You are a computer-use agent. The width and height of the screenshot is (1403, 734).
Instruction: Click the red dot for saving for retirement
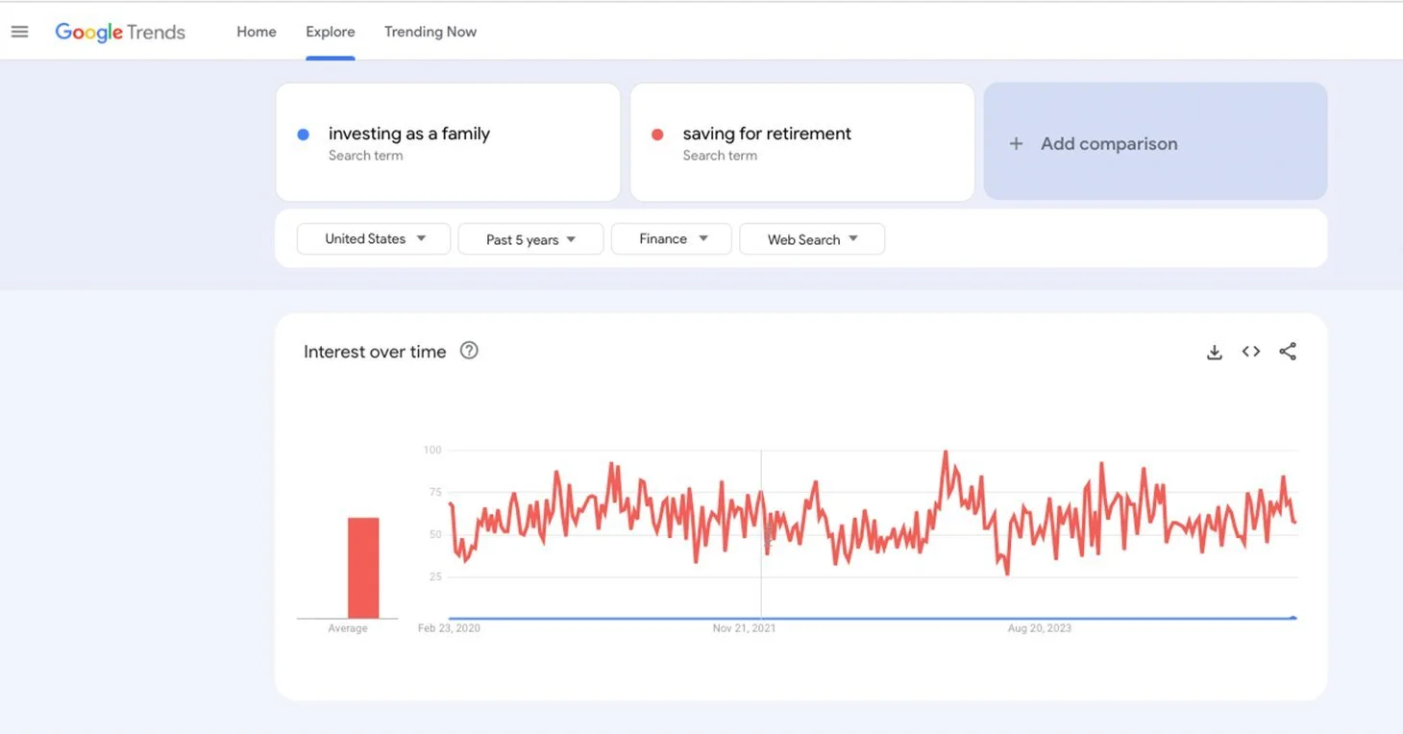click(659, 134)
